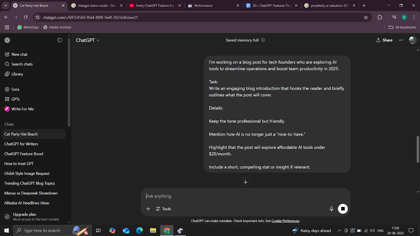Start a New chat

pos(34,54)
